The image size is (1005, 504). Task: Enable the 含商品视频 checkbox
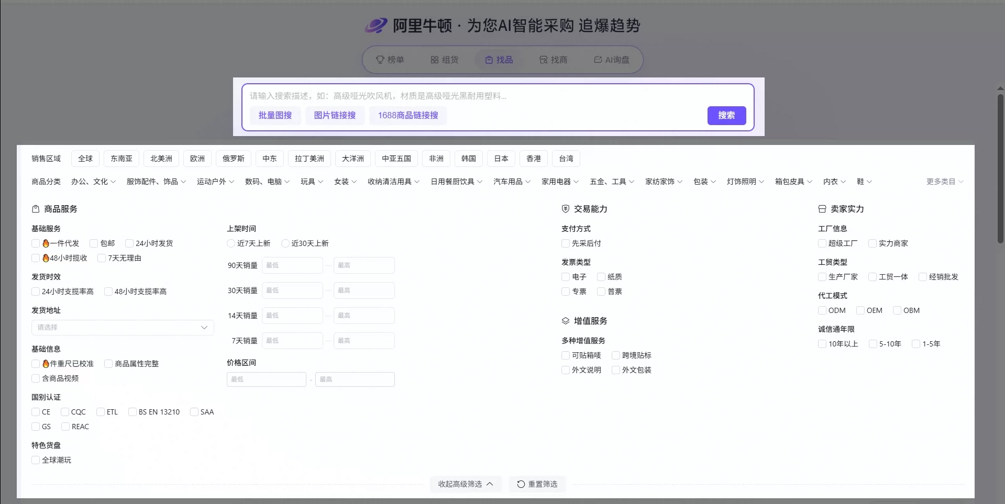36,378
